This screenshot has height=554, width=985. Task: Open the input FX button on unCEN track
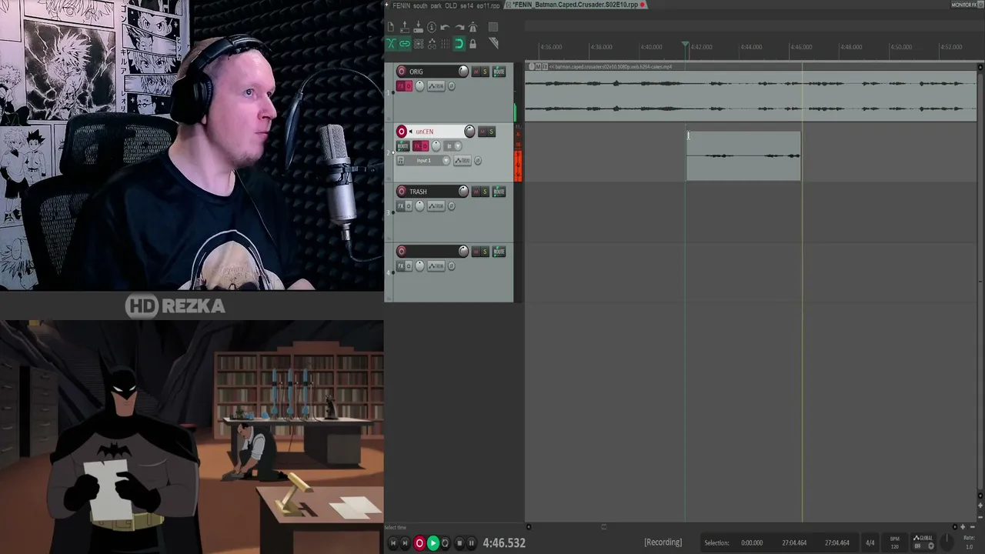point(402,161)
